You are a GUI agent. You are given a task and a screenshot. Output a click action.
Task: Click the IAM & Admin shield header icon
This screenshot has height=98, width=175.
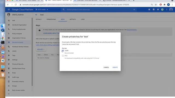tap(9, 15)
